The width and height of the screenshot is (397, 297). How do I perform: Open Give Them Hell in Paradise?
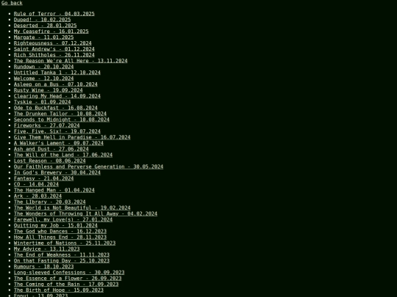point(72,137)
